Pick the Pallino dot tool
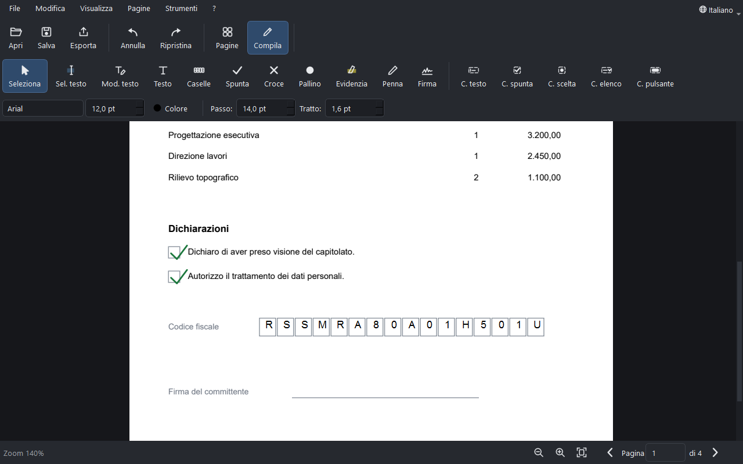This screenshot has width=743, height=464. pyautogui.click(x=310, y=76)
